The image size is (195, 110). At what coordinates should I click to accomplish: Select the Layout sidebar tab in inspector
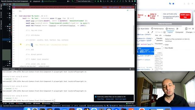click(x=170, y=32)
